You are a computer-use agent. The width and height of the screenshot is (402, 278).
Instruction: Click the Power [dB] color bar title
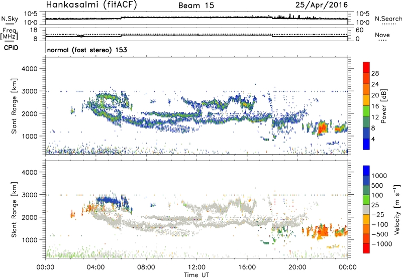coord(384,106)
